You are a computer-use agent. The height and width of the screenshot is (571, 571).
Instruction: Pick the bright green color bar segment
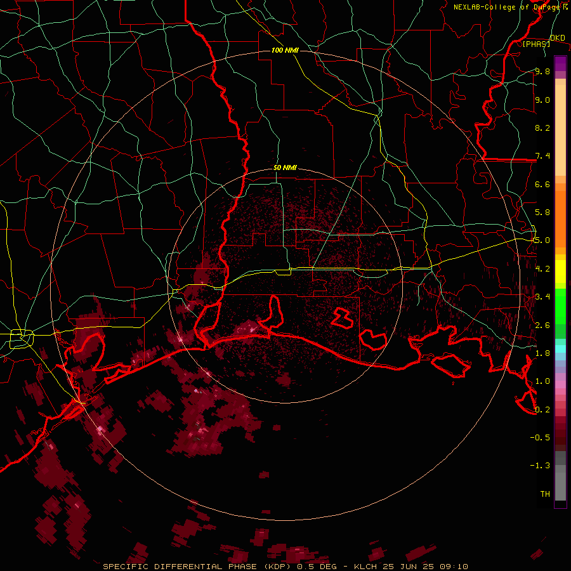coord(560,306)
